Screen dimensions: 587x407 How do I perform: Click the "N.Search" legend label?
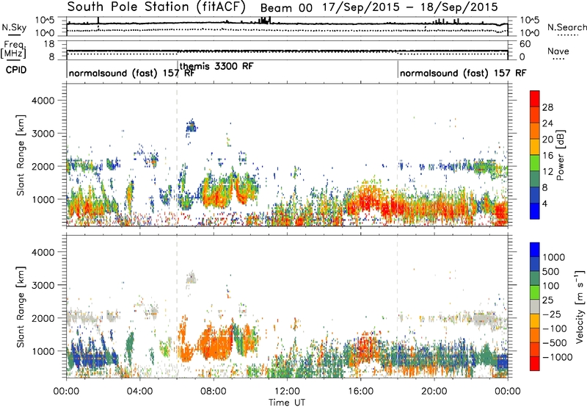[x=566, y=27]
